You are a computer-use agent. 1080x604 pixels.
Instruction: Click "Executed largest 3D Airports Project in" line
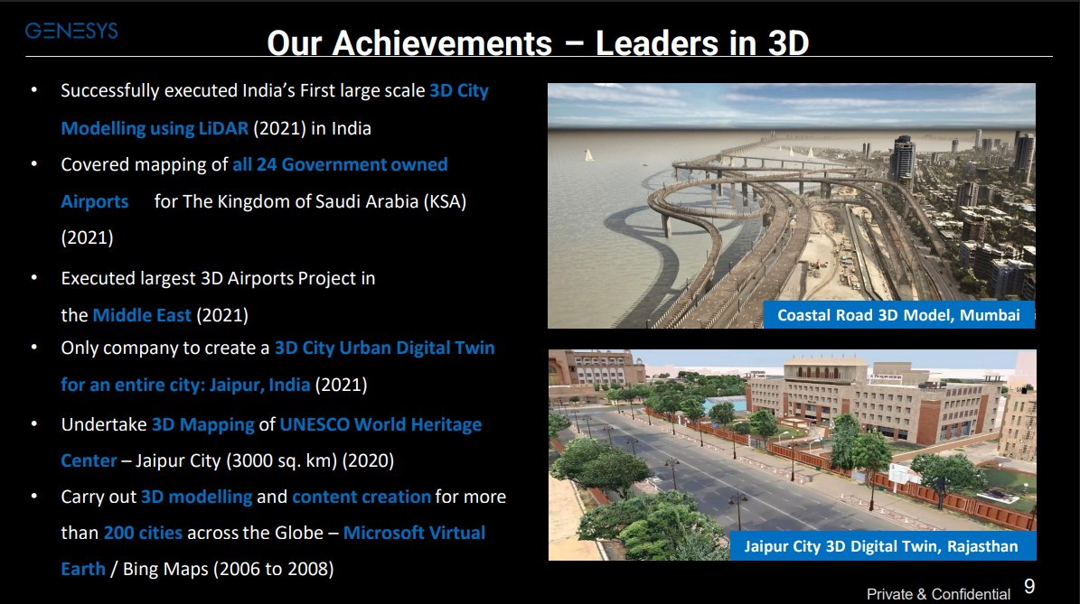[x=218, y=278]
